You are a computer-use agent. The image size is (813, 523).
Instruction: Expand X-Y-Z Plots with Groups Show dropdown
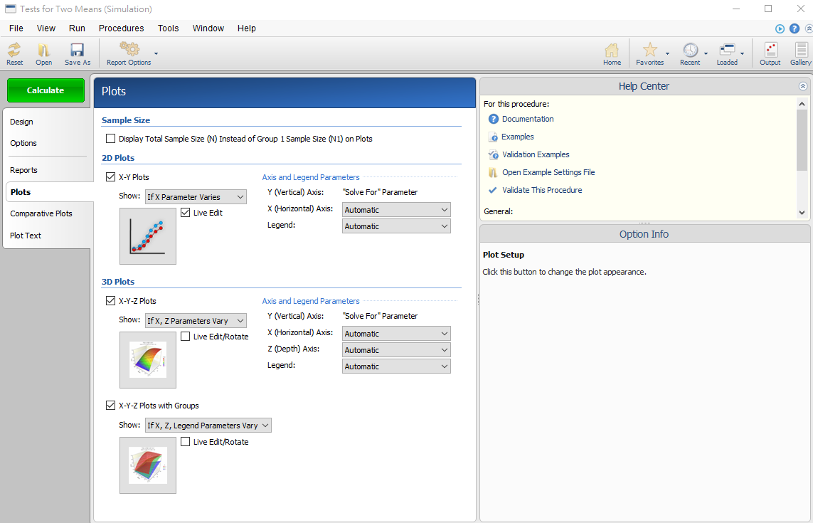(x=208, y=426)
